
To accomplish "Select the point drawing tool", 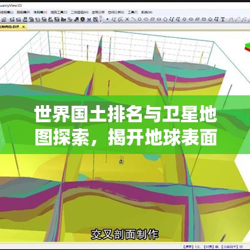I will pyautogui.click(x=108, y=20).
